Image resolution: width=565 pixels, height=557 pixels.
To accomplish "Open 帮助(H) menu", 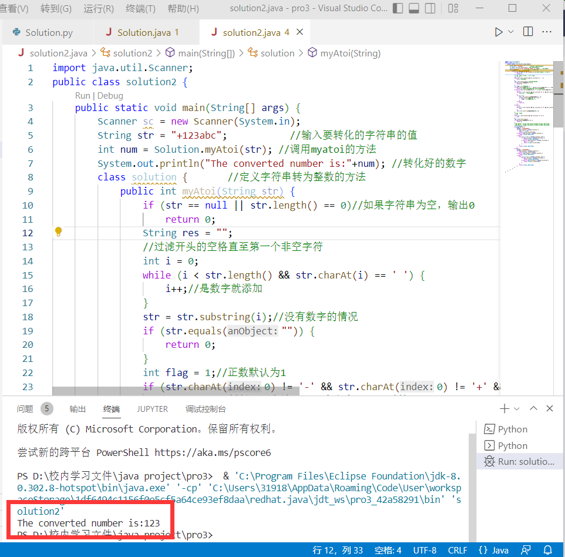I will (x=183, y=9).
